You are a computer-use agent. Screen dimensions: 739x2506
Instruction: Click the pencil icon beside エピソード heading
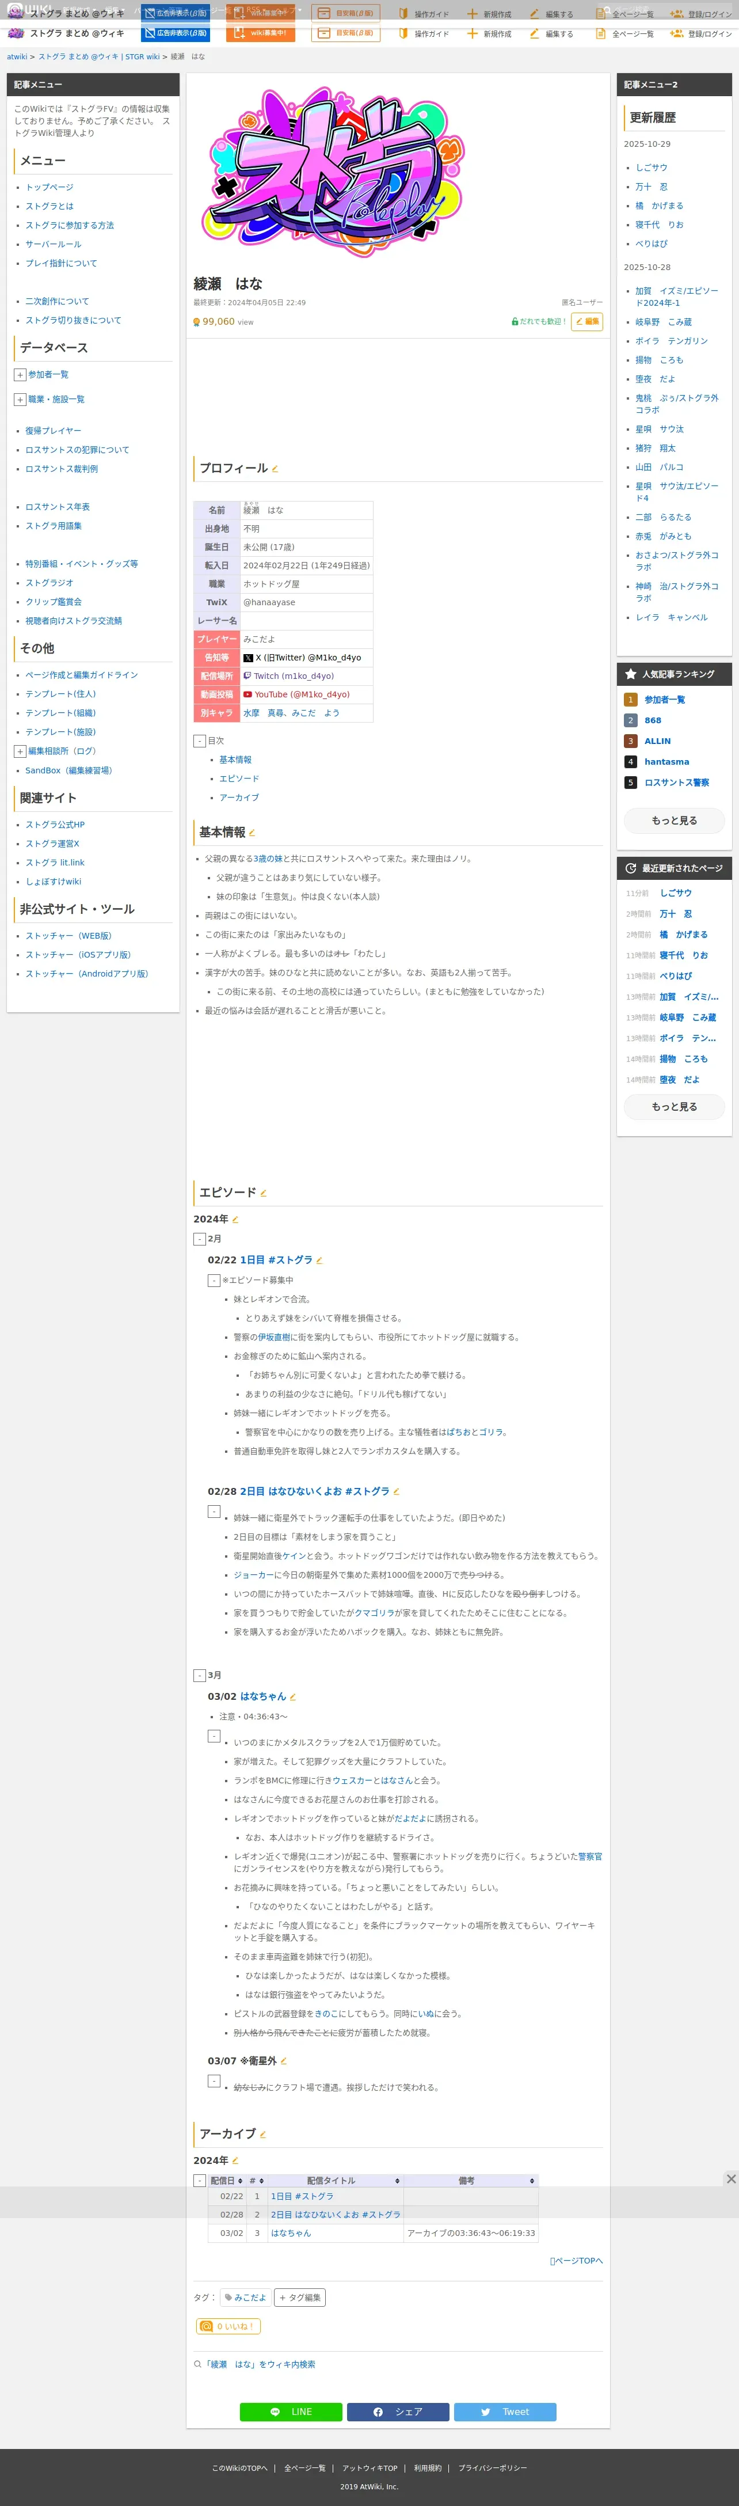264,1193
